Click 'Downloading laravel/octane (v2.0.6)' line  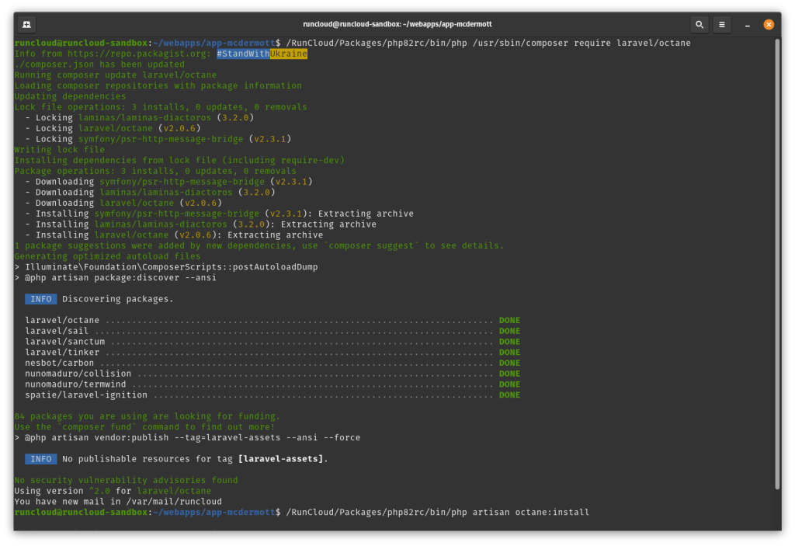pyautogui.click(x=123, y=203)
